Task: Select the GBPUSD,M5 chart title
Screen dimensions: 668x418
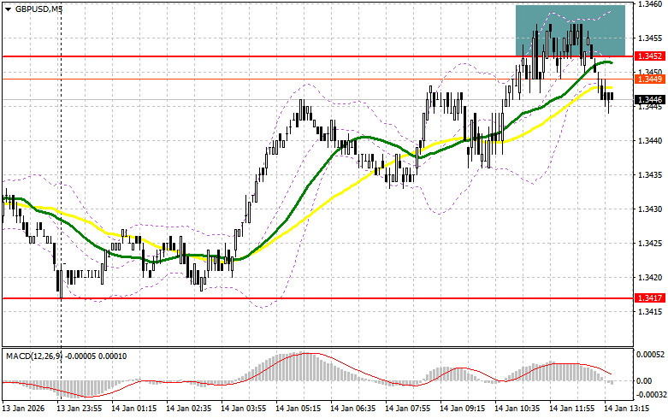Action: coord(38,9)
